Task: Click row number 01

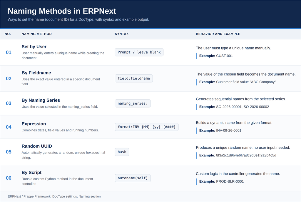Action: 9,52
